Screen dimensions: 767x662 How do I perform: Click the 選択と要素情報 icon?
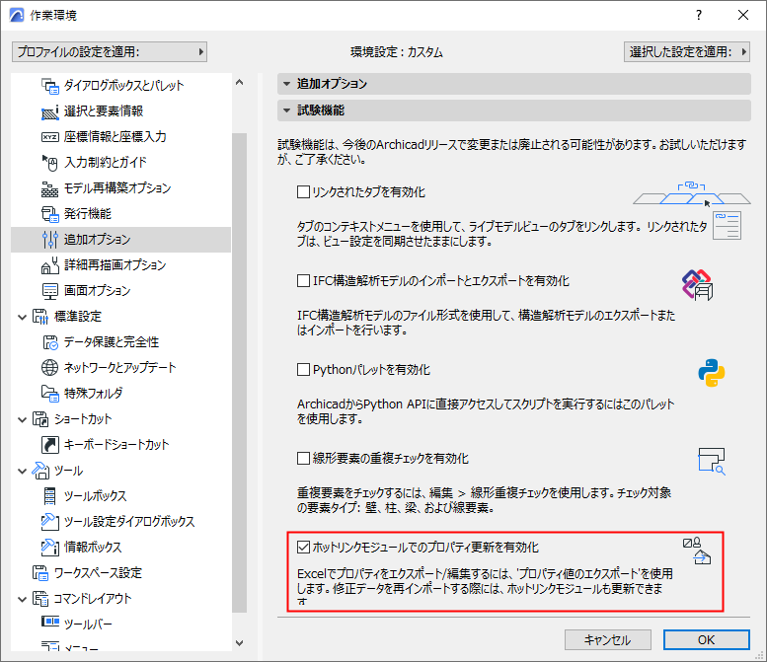(50, 111)
